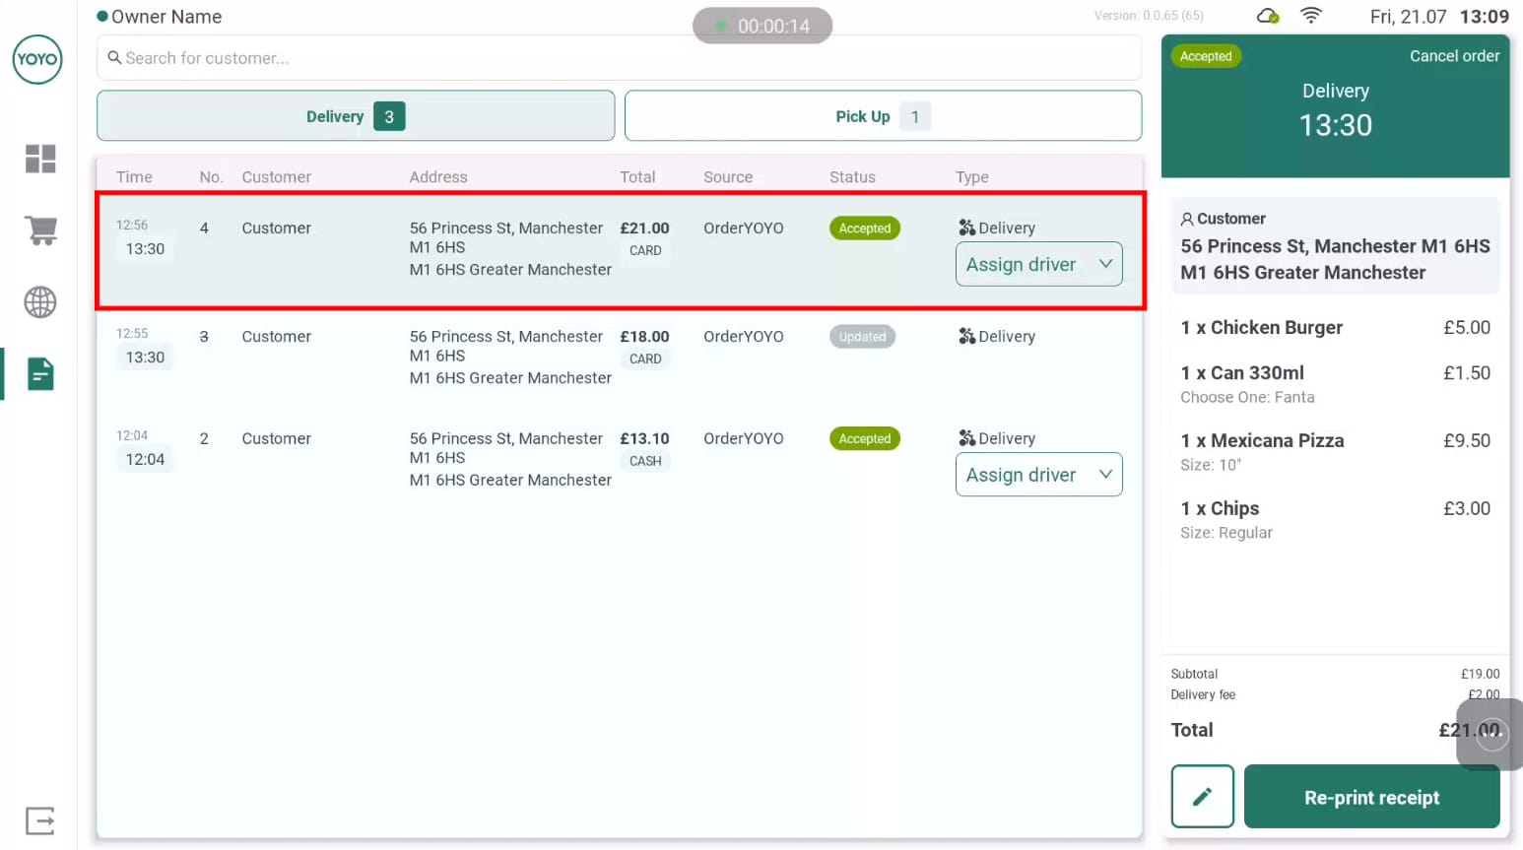Select the active orders document icon

click(39, 373)
